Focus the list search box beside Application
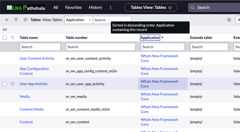 tap(112, 20)
